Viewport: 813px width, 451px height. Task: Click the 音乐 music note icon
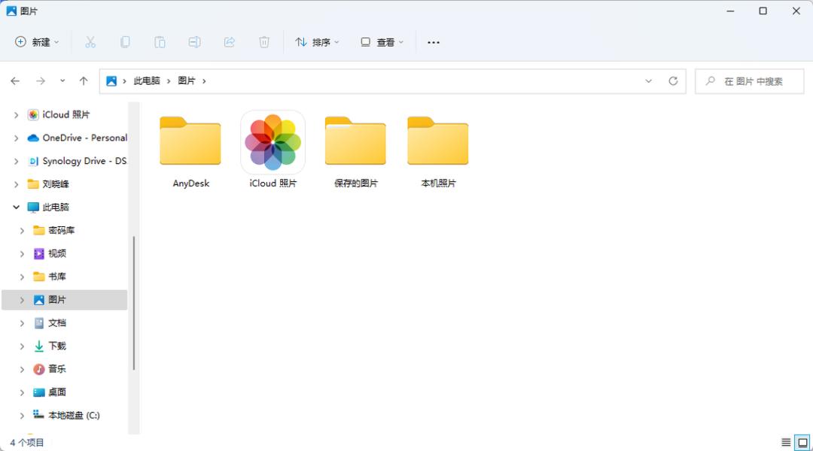[39, 369]
